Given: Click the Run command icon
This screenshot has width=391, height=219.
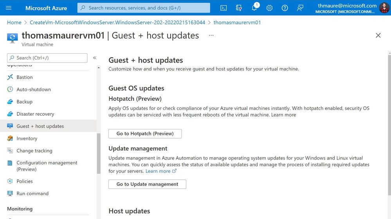Looking at the screenshot, I should [x=10, y=193].
